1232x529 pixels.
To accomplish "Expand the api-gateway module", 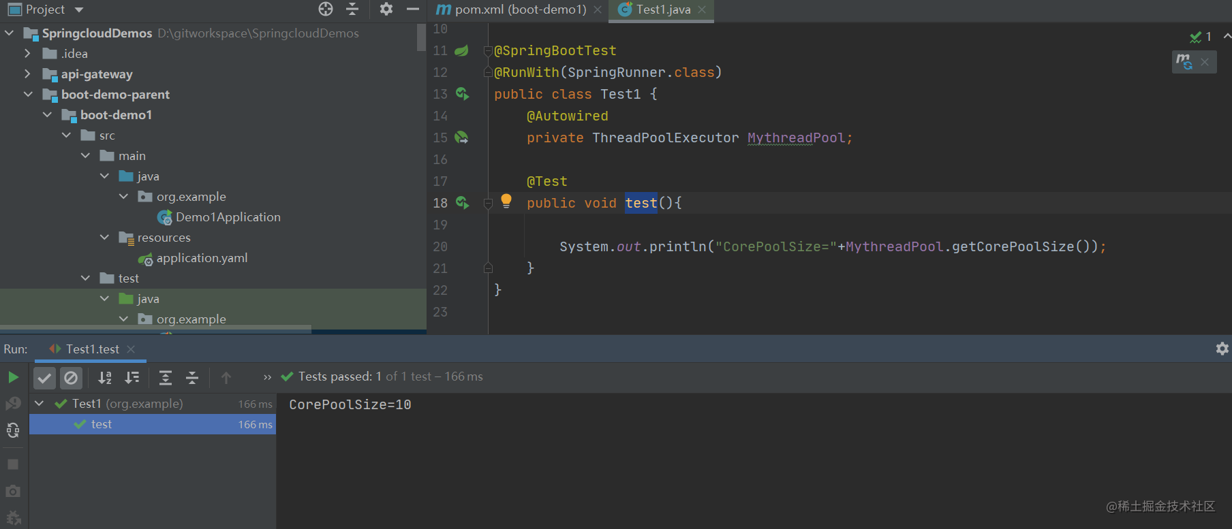I will click(27, 74).
